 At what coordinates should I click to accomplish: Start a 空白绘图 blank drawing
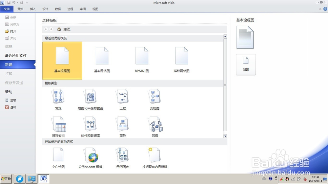(x=58, y=158)
